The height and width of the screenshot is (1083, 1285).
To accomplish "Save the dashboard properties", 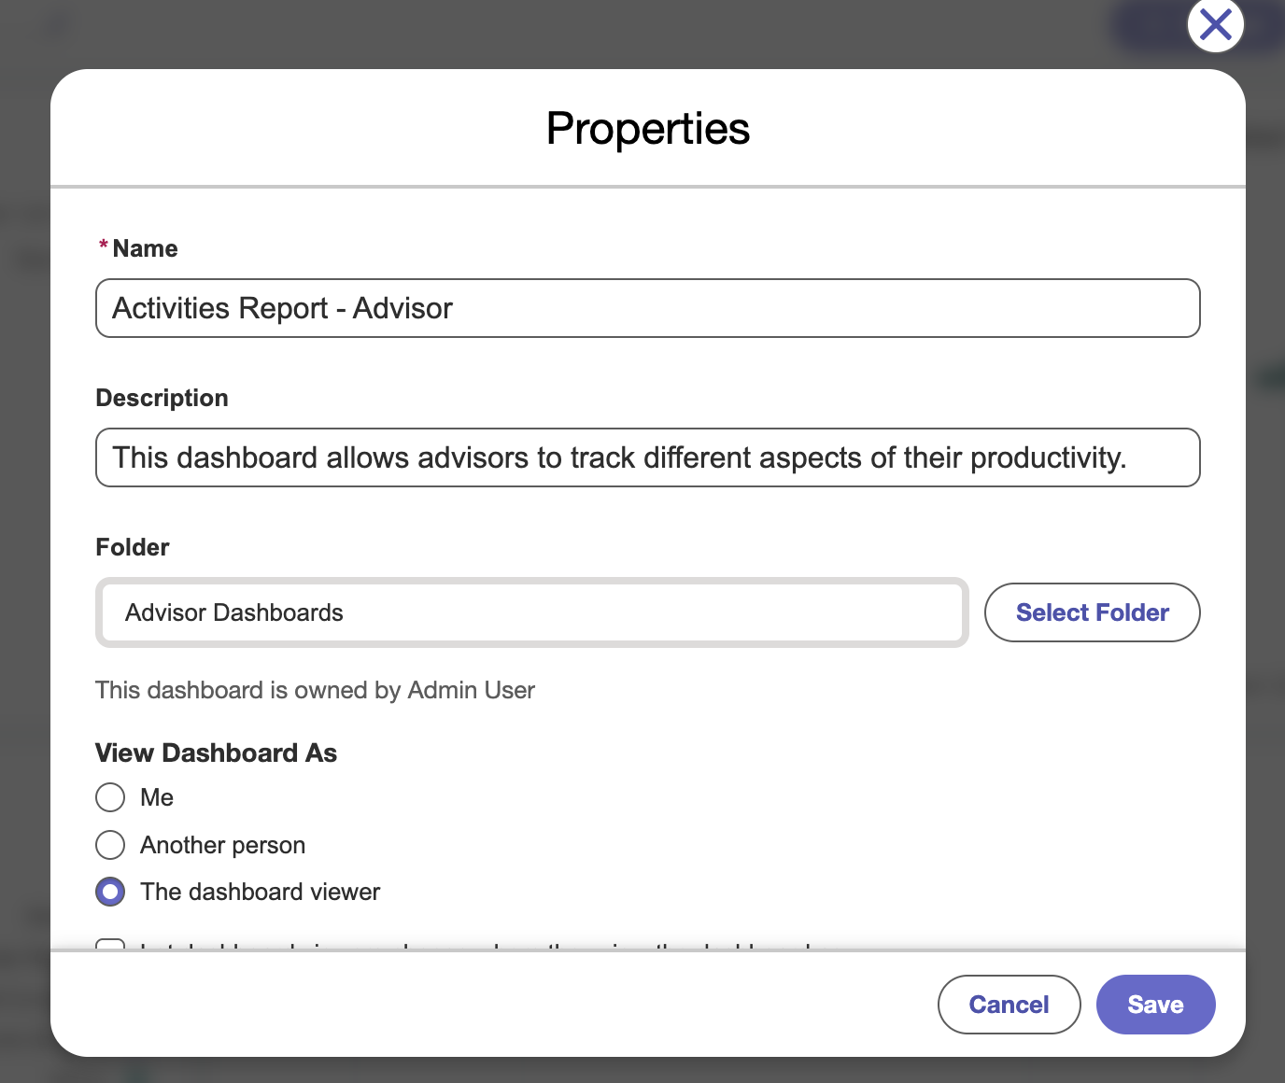I will click(x=1155, y=1005).
